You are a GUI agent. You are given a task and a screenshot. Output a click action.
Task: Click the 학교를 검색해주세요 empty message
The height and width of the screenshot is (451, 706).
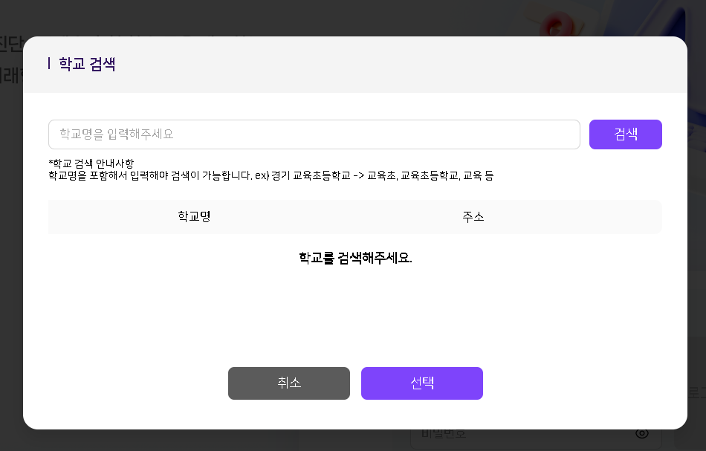tap(354, 258)
